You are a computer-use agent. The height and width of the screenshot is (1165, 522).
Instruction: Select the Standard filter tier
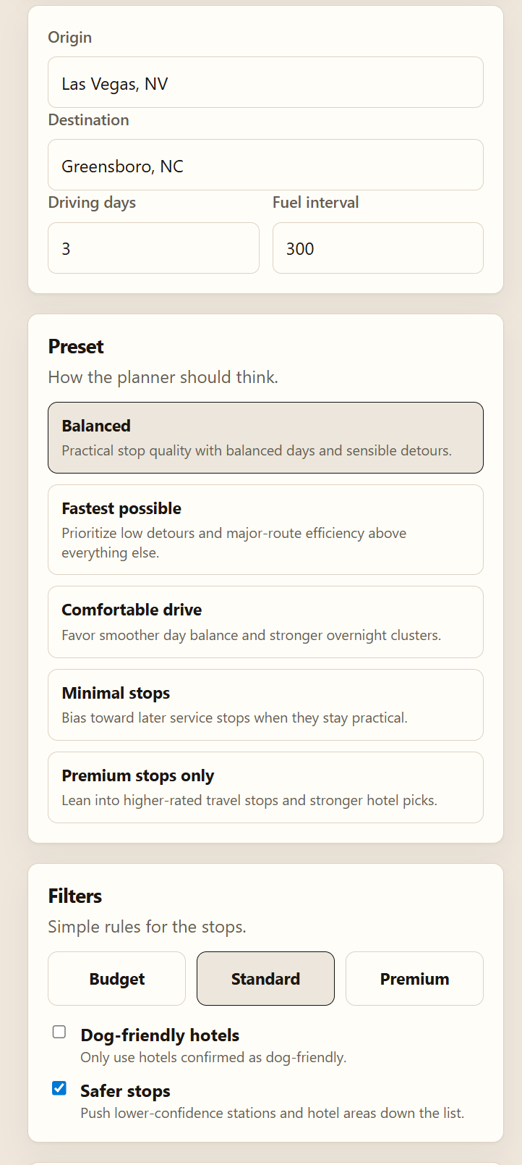click(265, 979)
